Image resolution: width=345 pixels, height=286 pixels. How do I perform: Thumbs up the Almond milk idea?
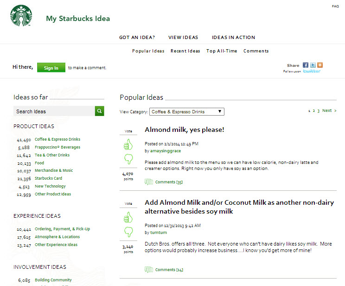(128, 144)
